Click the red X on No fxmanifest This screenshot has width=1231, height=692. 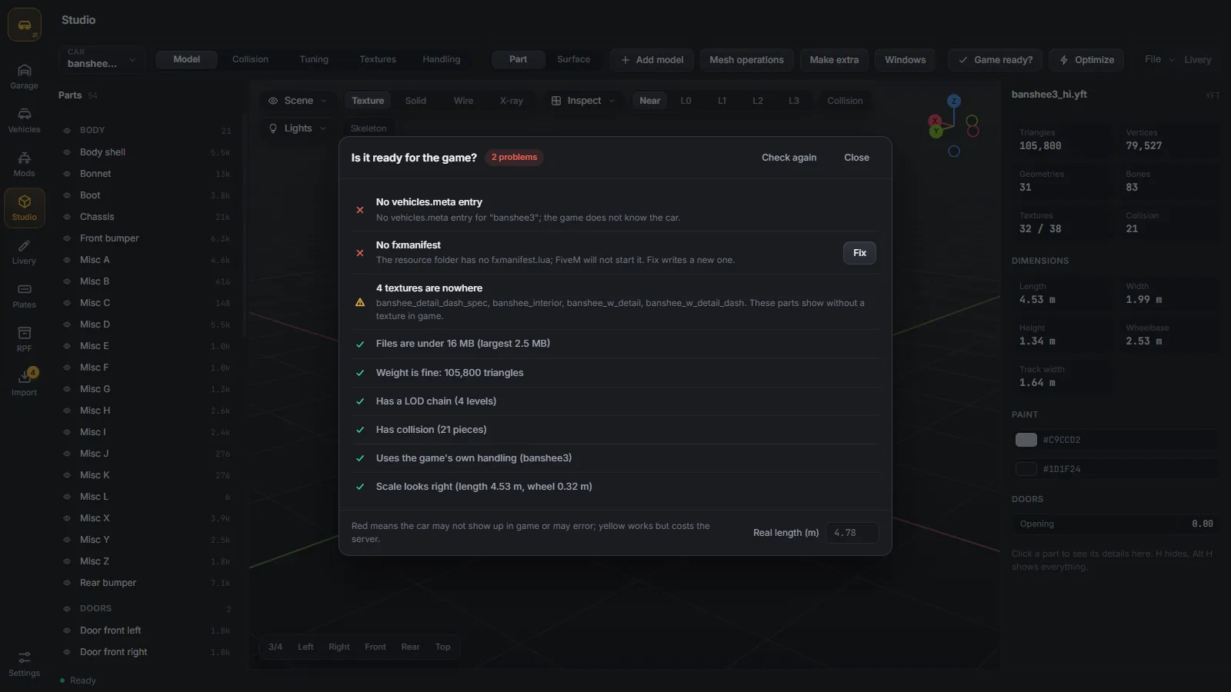(x=359, y=253)
